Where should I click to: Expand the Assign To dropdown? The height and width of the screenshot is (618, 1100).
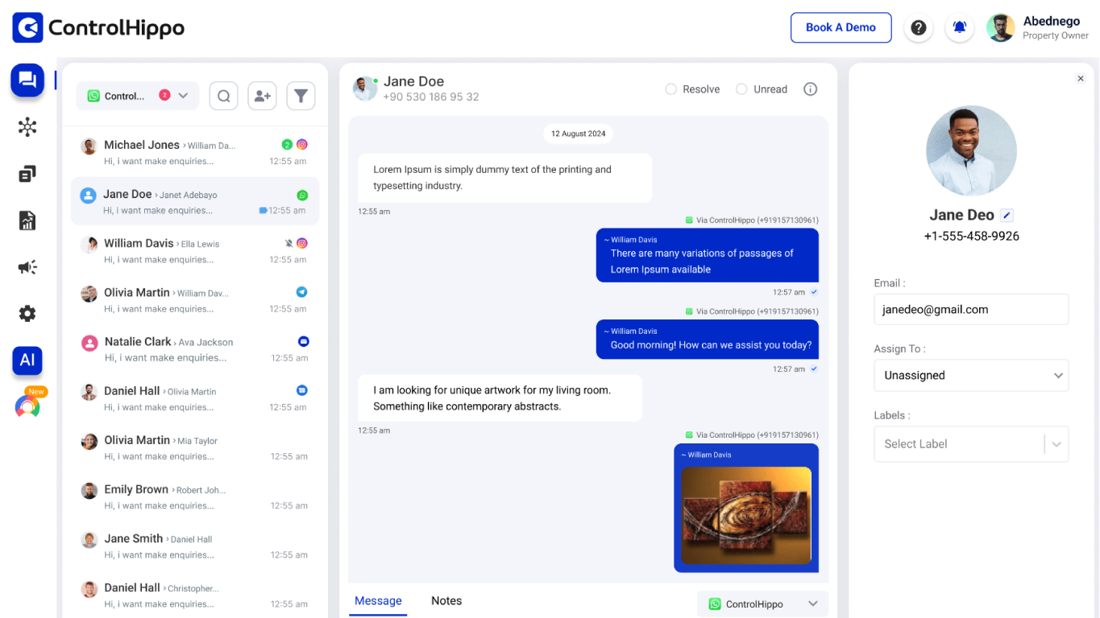click(x=971, y=375)
